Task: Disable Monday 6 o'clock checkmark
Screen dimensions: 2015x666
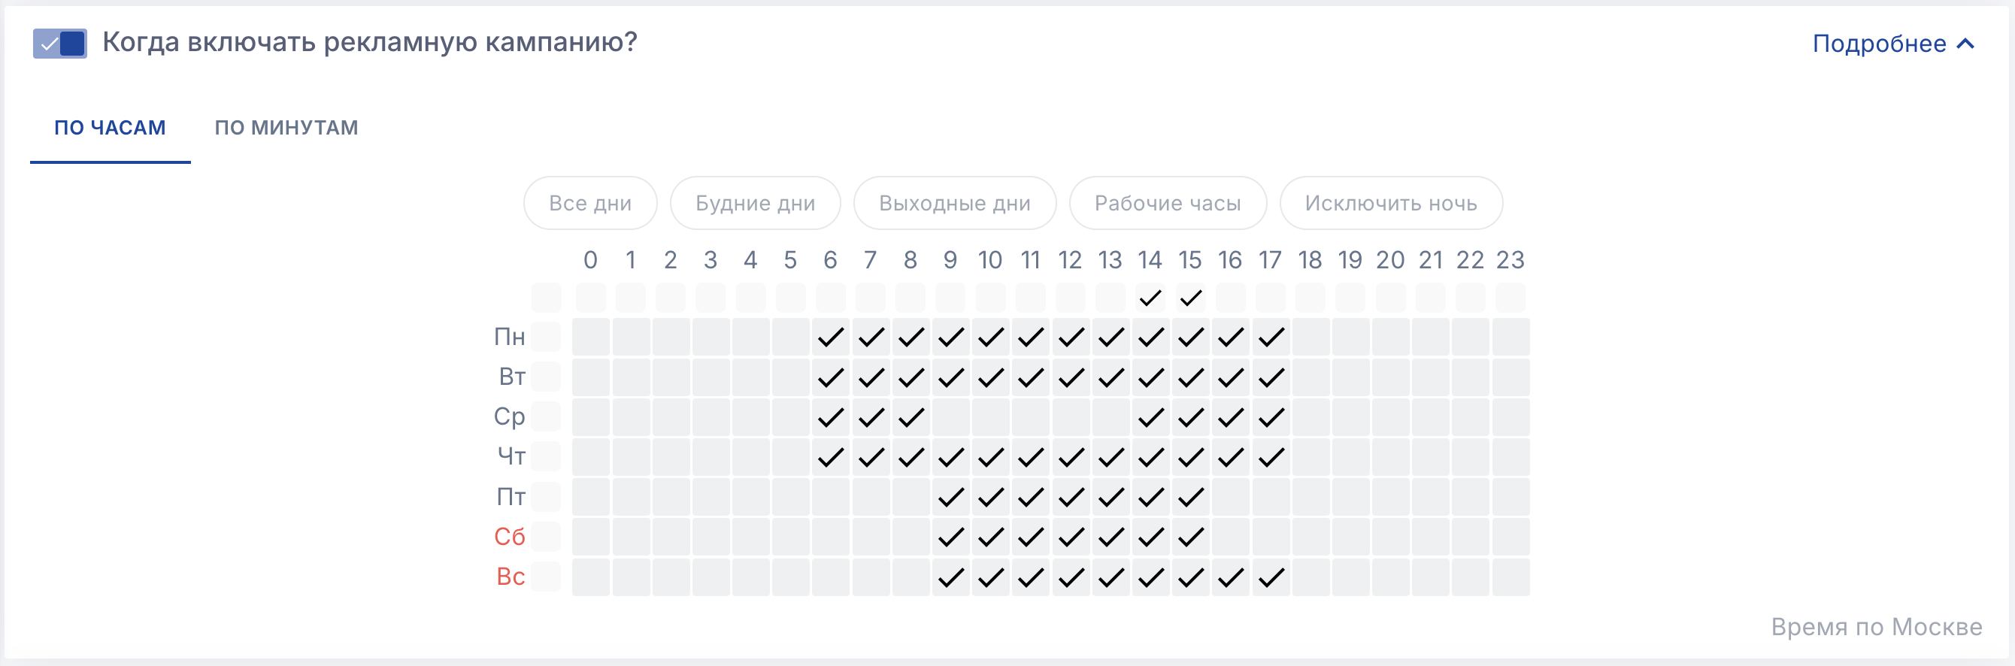Action: click(831, 337)
